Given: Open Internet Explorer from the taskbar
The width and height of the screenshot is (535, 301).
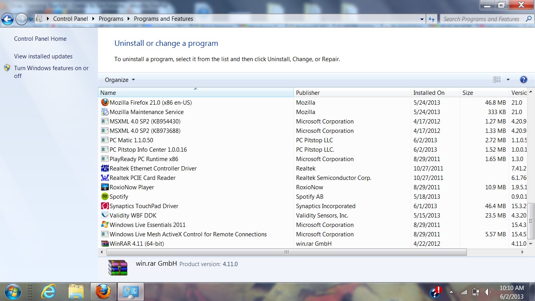Looking at the screenshot, I should click(49, 292).
